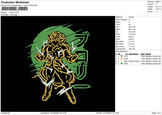The height and width of the screenshot is (115, 162).
Task: Click thread code '1004'
Action: [143, 61]
